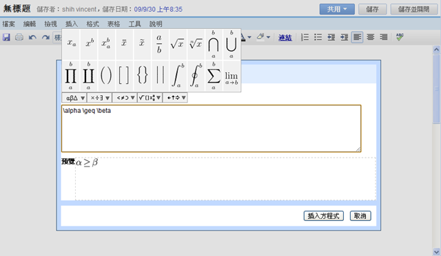Open the 共用 share dropdown
The height and width of the screenshot is (256, 441).
pos(337,9)
